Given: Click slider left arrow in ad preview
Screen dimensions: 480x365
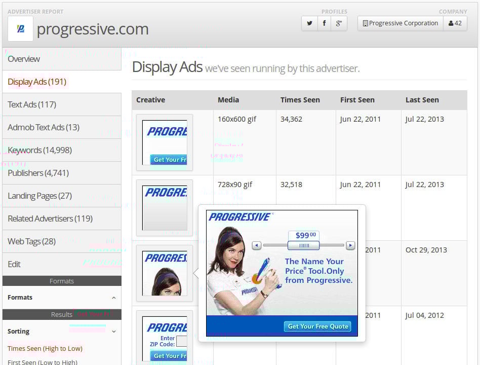Looking at the screenshot, I should point(257,245).
